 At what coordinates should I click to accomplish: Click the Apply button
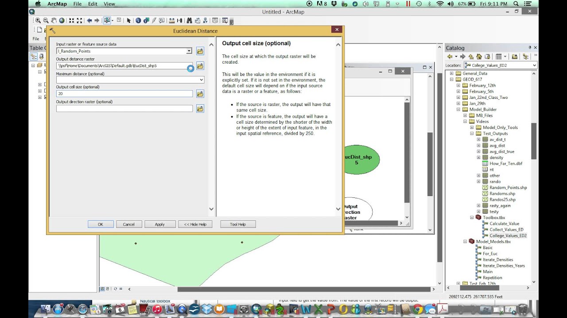pyautogui.click(x=160, y=224)
